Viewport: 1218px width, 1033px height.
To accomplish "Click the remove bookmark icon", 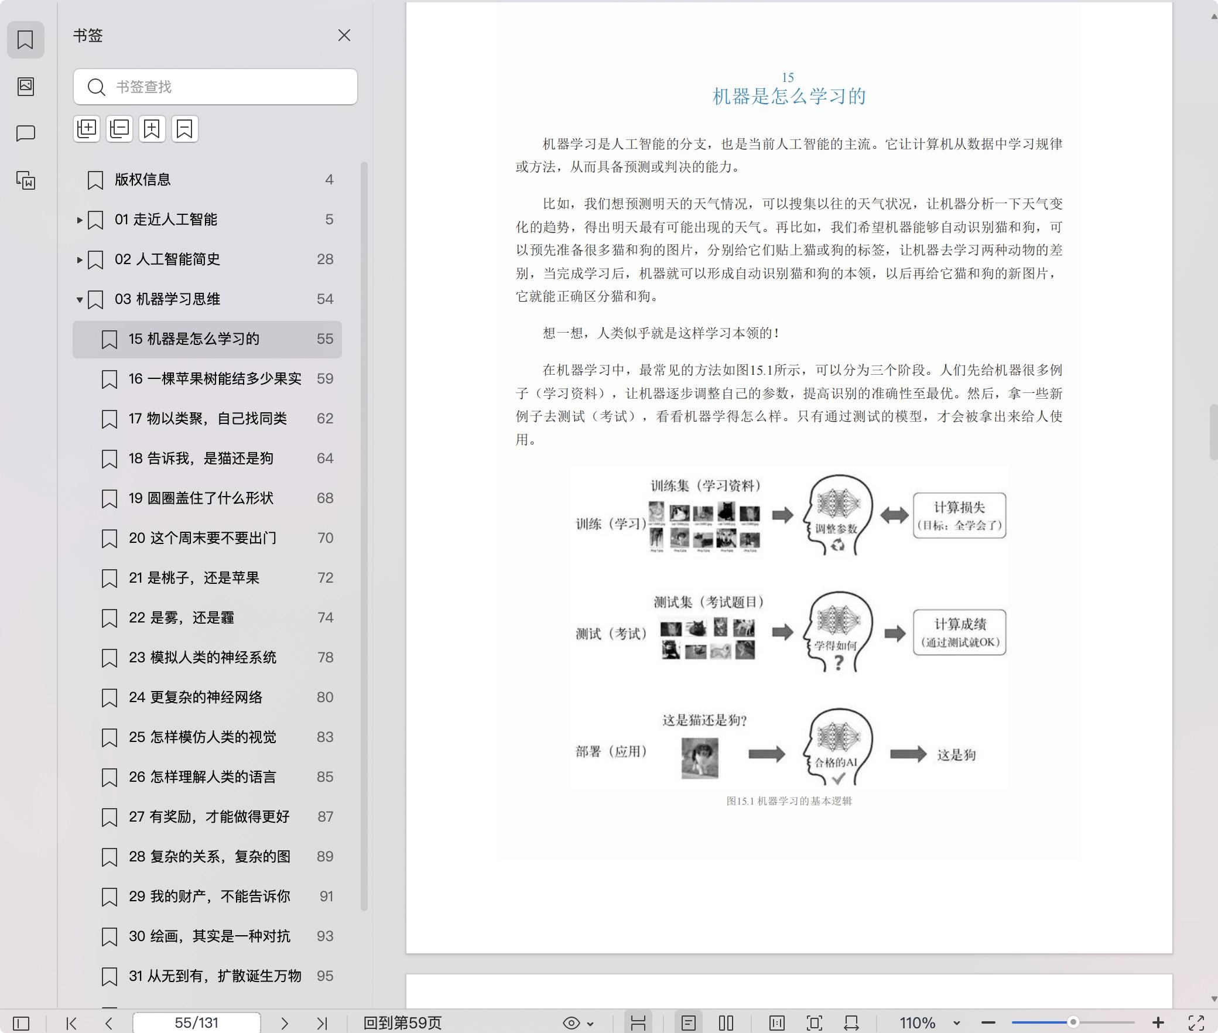I will (x=184, y=129).
